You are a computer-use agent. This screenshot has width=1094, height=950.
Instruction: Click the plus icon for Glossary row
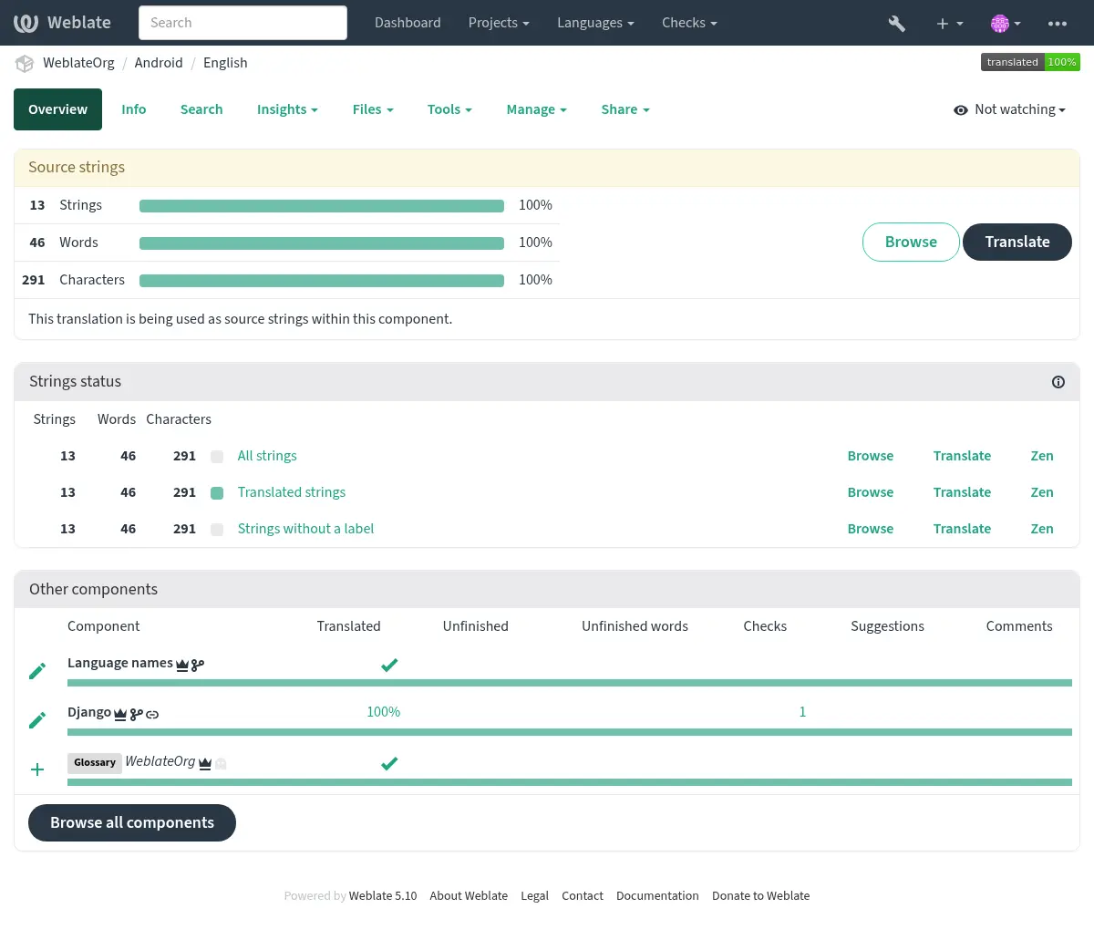point(37,769)
